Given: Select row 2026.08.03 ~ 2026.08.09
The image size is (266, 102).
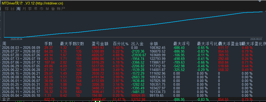Looking at the screenshot, I should 133,48.
